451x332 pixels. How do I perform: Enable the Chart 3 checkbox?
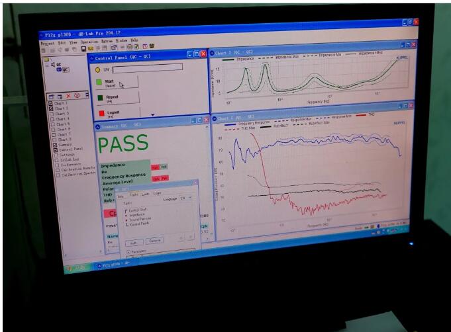click(x=52, y=114)
